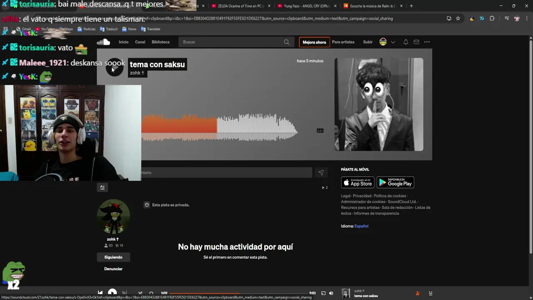The image size is (533, 300).
Task: Open the Biblioteca menu item
Action: point(161,42)
